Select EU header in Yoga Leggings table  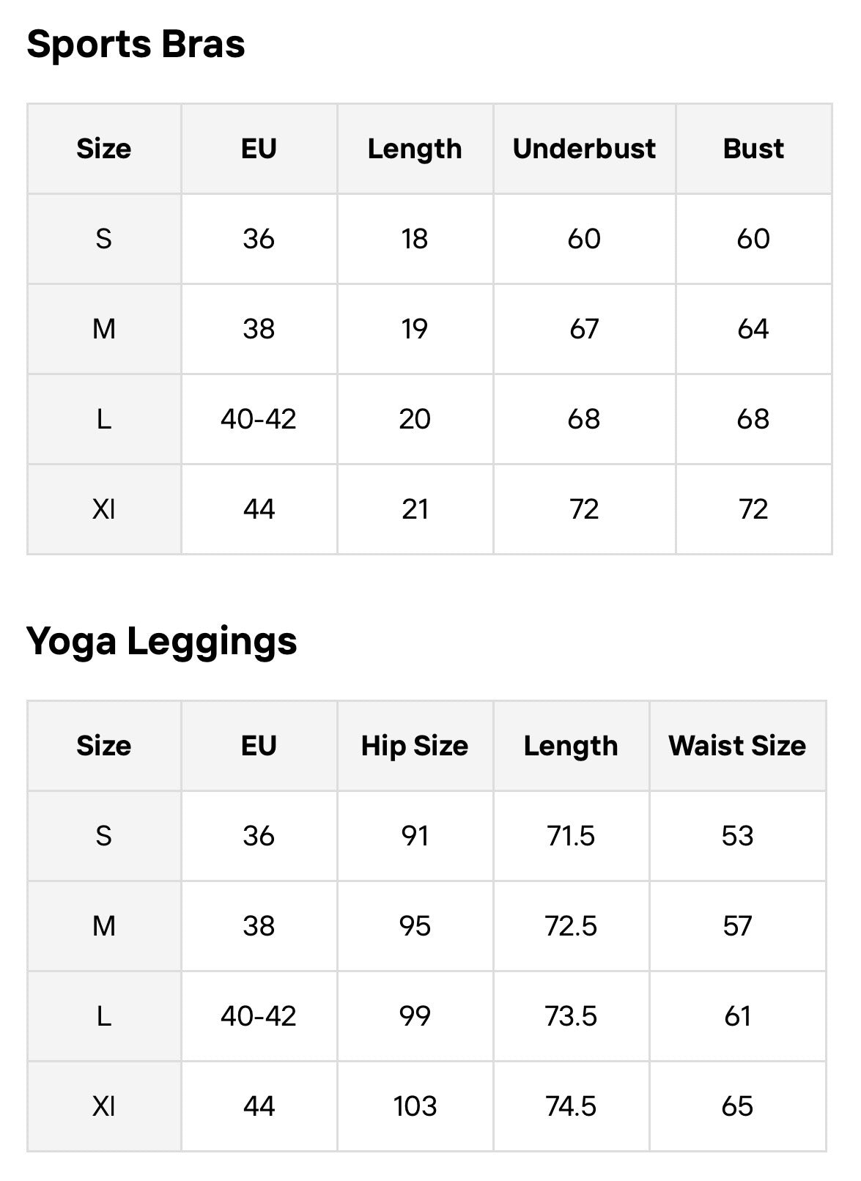[x=259, y=746]
